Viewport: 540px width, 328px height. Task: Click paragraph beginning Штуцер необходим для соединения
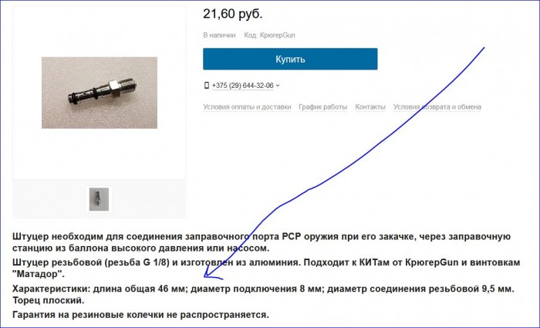tap(262, 242)
